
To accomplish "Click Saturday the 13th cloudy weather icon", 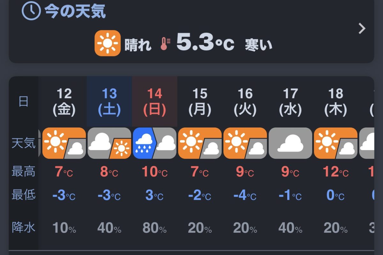I will [109, 143].
